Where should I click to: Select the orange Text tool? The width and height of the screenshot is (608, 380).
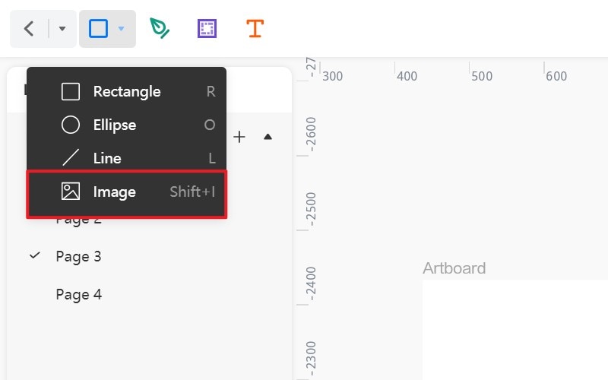pyautogui.click(x=255, y=29)
